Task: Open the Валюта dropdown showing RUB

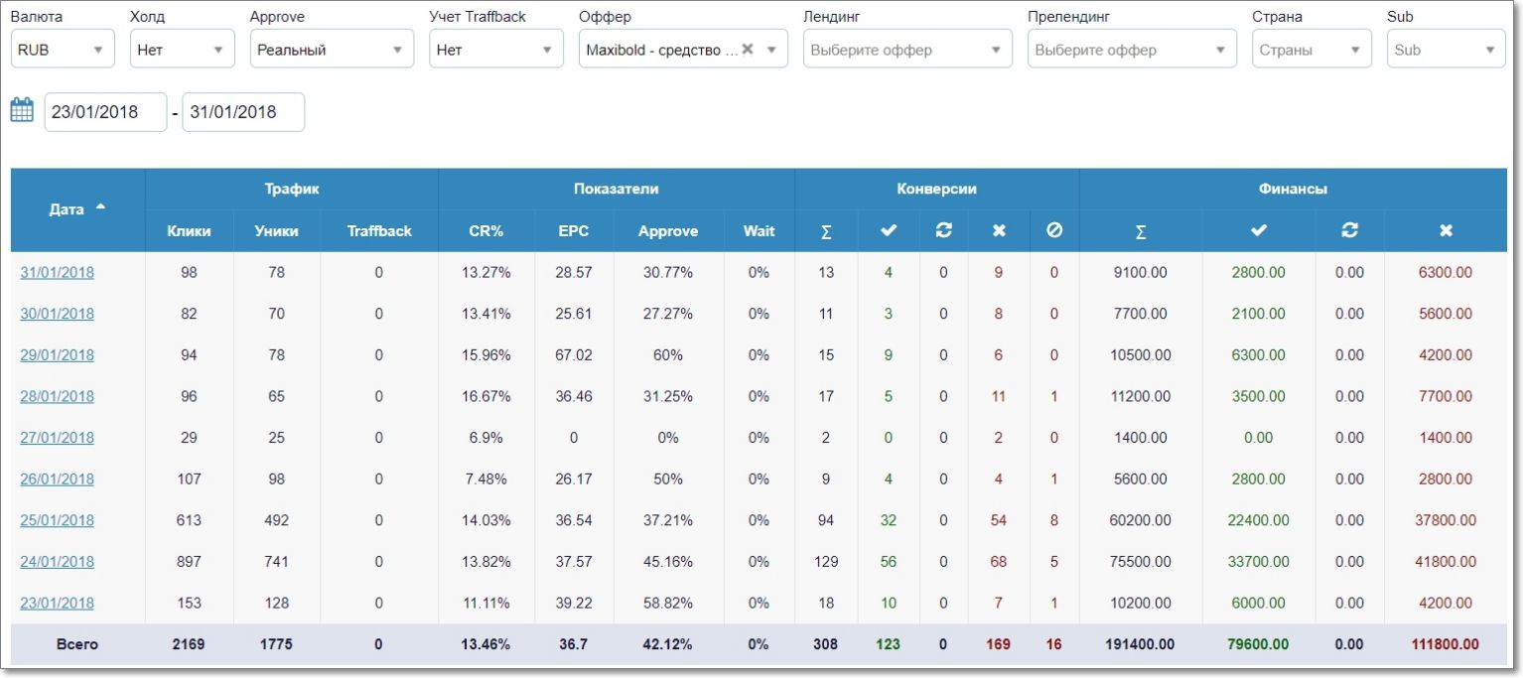Action: (x=63, y=49)
